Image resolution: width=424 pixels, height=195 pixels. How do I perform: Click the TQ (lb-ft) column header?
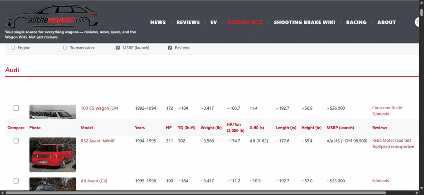(187, 128)
